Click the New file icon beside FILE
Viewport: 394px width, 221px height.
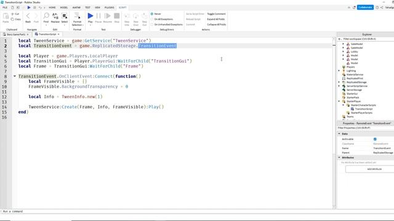12,7
